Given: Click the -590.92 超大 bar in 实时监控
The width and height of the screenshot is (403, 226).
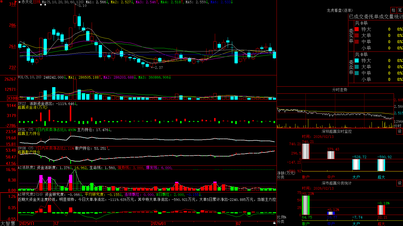Looking at the screenshot, I should click(381, 165).
